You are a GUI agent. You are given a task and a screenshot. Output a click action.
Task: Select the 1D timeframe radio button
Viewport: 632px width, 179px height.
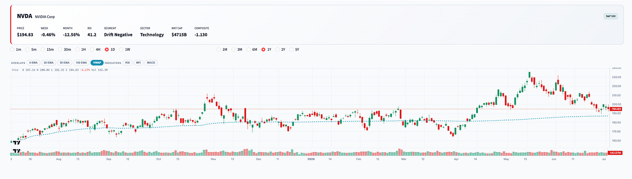pyautogui.click(x=107, y=49)
